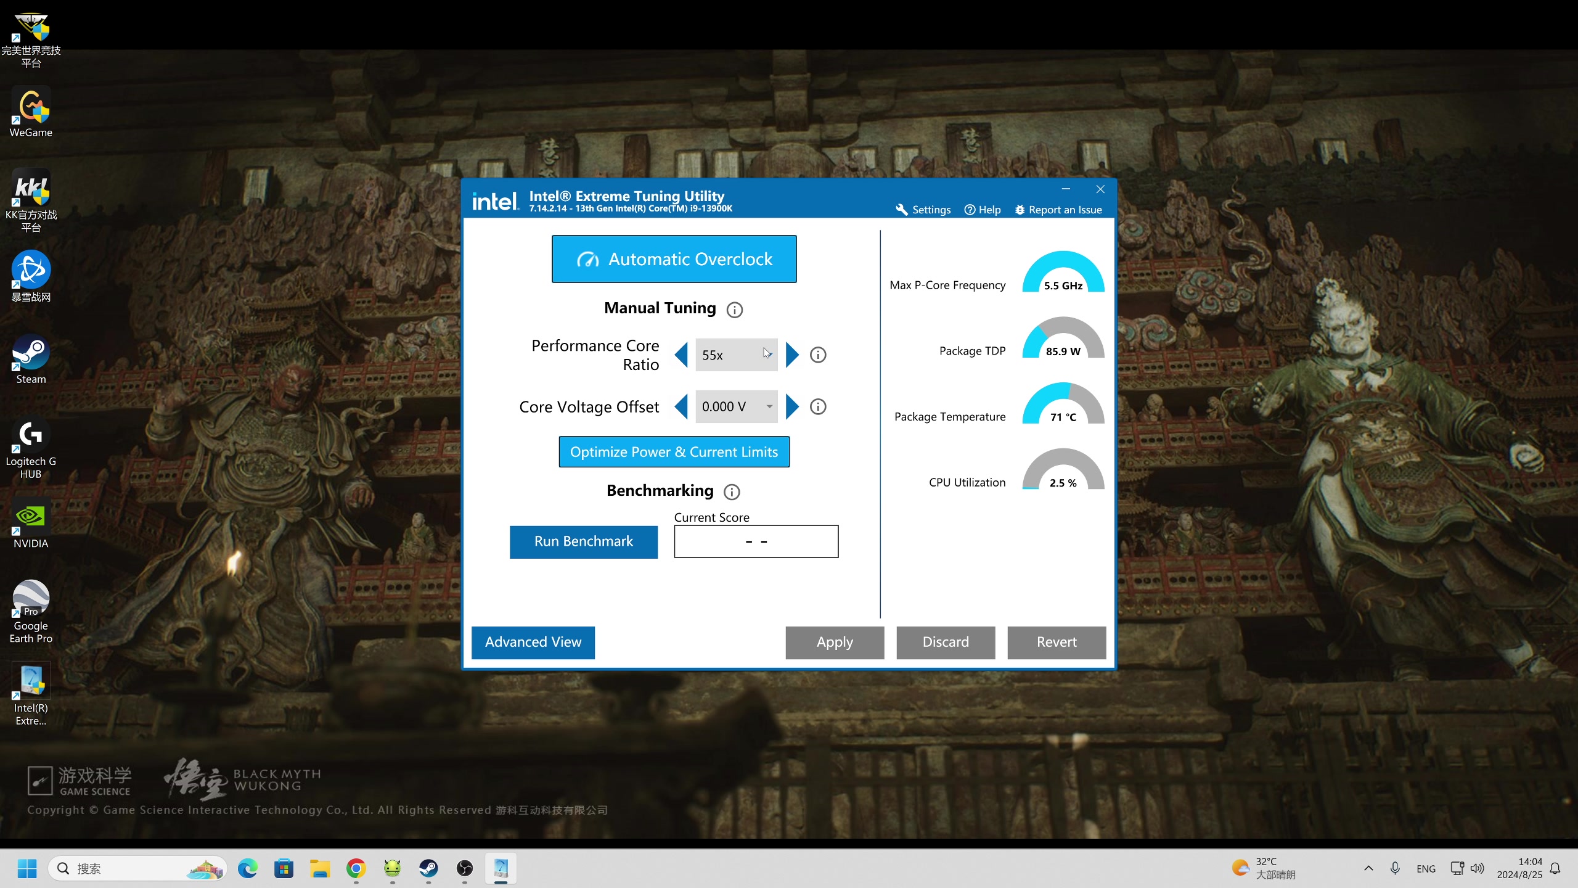This screenshot has width=1578, height=888.
Task: Increase Core Voltage Offset with right arrow
Action: pyautogui.click(x=793, y=406)
